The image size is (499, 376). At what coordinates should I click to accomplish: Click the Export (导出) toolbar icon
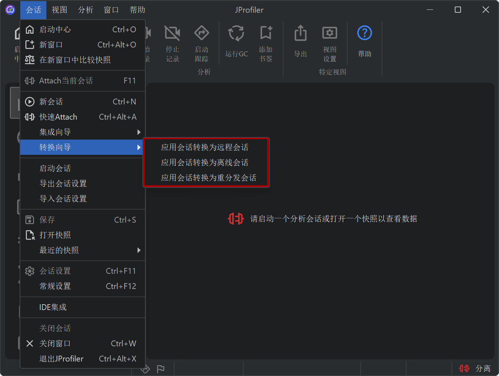click(300, 34)
